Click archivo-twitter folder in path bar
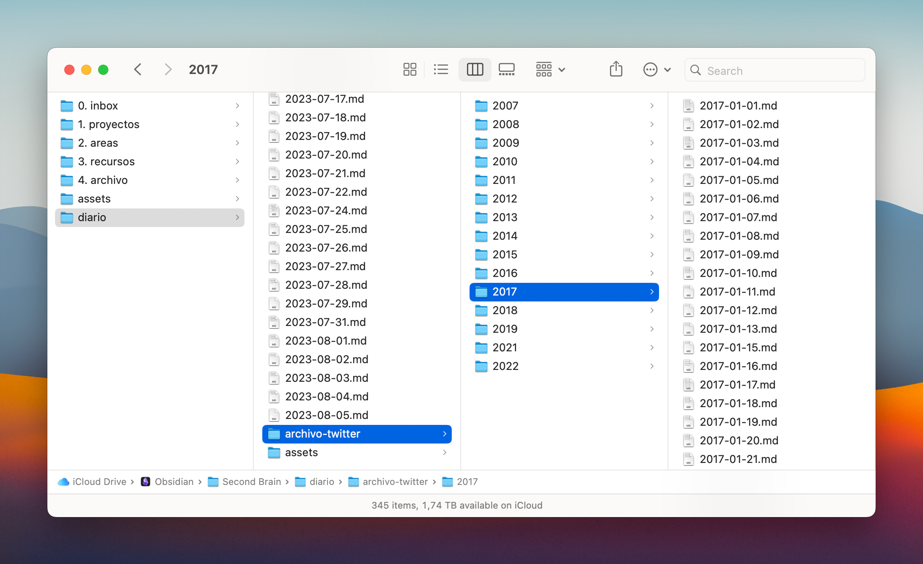Viewport: 923px width, 564px height. click(x=395, y=482)
